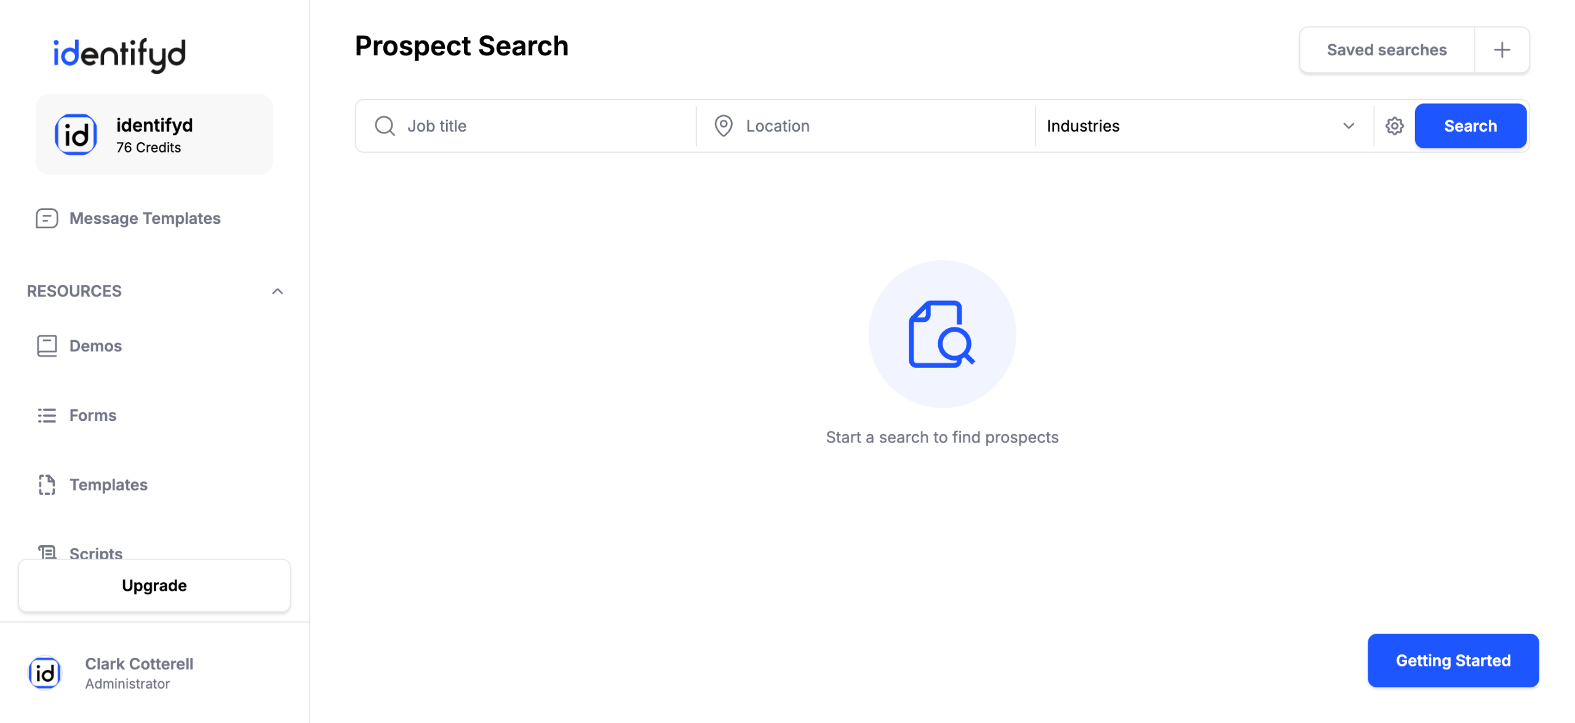This screenshot has width=1575, height=723.
Task: Click the Upgrade button
Action: point(154,586)
